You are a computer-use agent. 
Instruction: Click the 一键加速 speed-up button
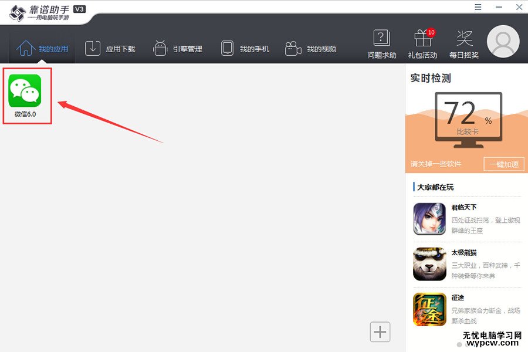click(504, 164)
